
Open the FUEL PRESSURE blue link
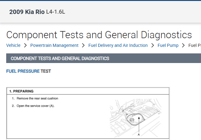(23, 71)
